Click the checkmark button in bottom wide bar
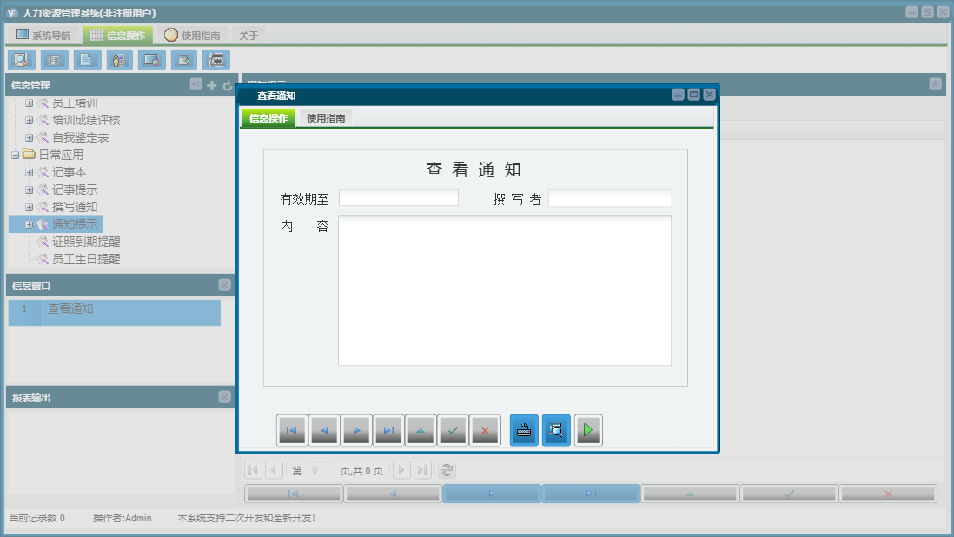Screen dimensions: 954x537 (x=789, y=494)
